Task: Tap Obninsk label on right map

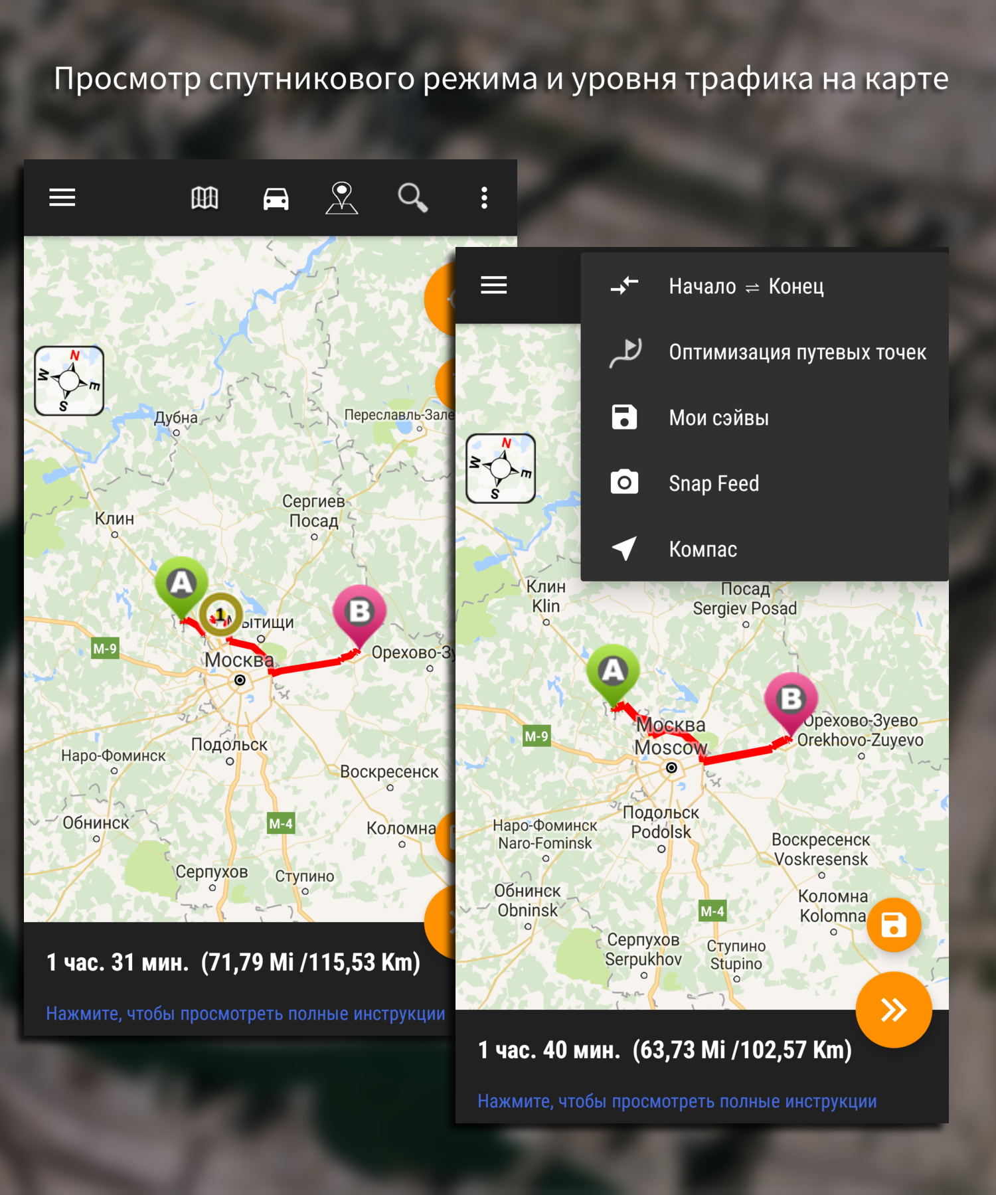Action: pos(528,910)
